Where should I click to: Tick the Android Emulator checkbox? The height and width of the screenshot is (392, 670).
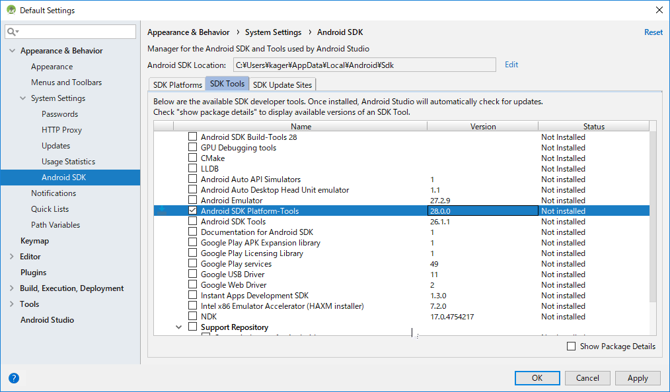(x=193, y=200)
